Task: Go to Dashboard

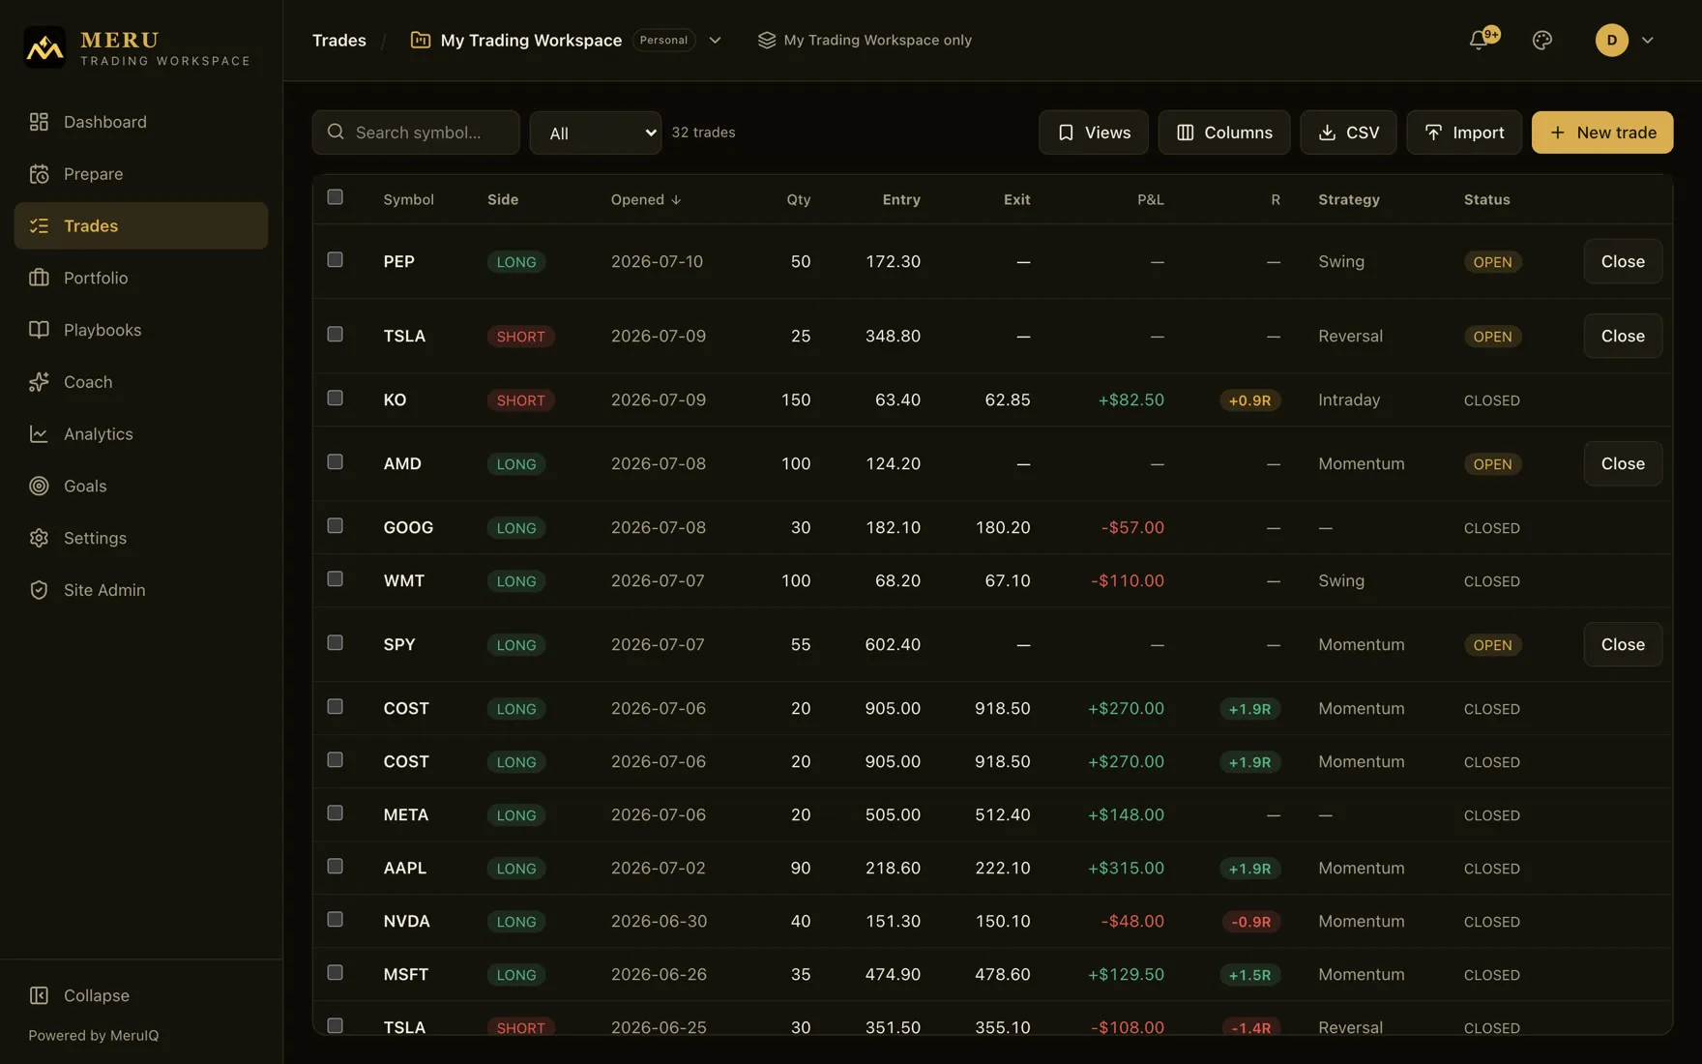Action: pyautogui.click(x=141, y=122)
